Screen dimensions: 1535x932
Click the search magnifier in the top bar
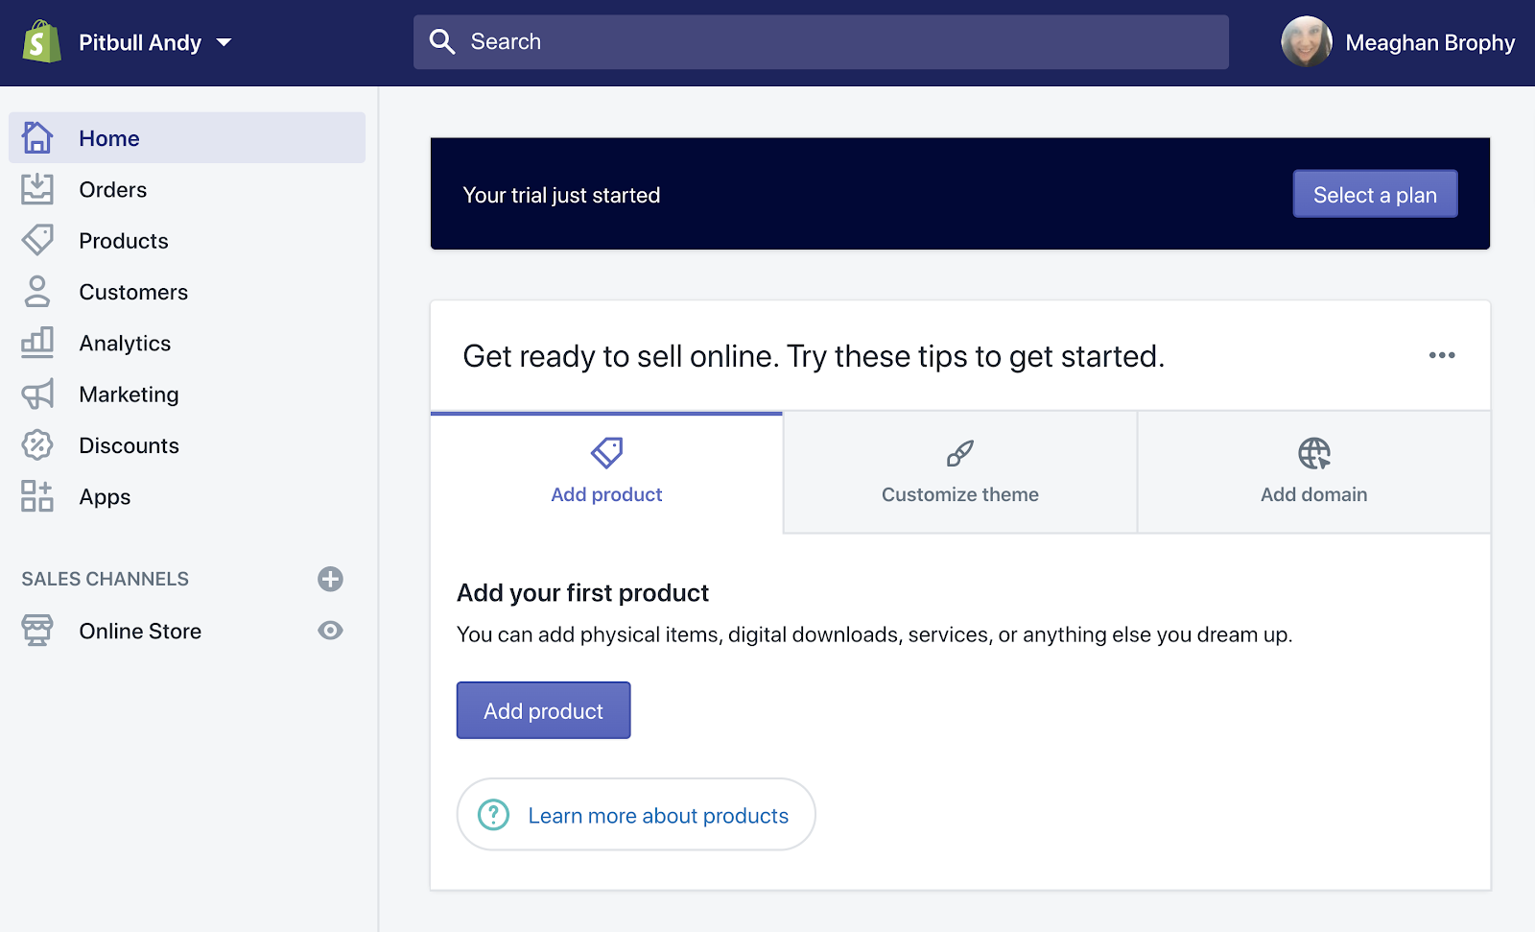(x=442, y=41)
